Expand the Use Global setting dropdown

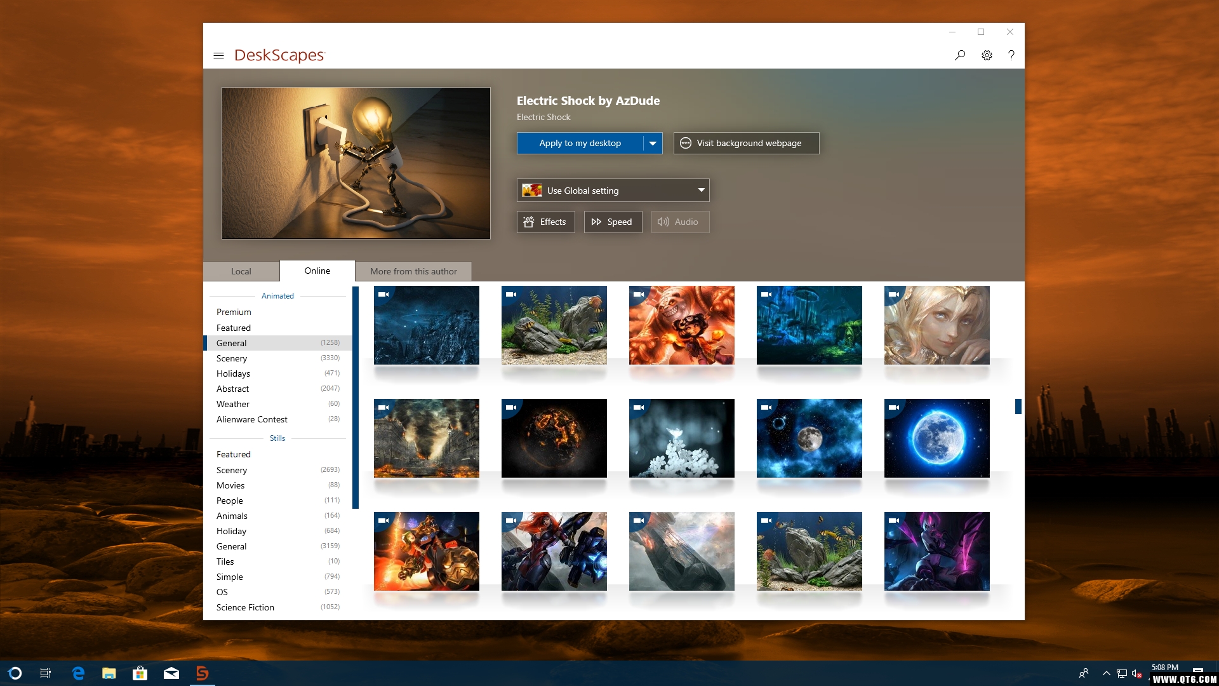700,189
